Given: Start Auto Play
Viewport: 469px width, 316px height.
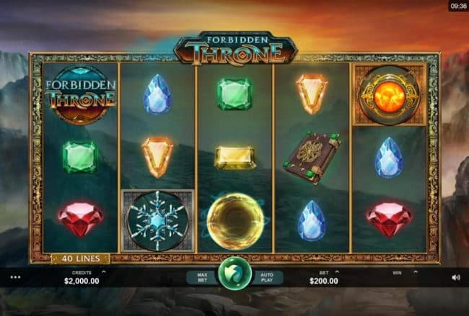Looking at the screenshot, I should tap(267, 278).
